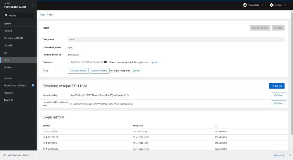
Task: Expand the host selector dropdown arrow
Action: click(x=33, y=5)
